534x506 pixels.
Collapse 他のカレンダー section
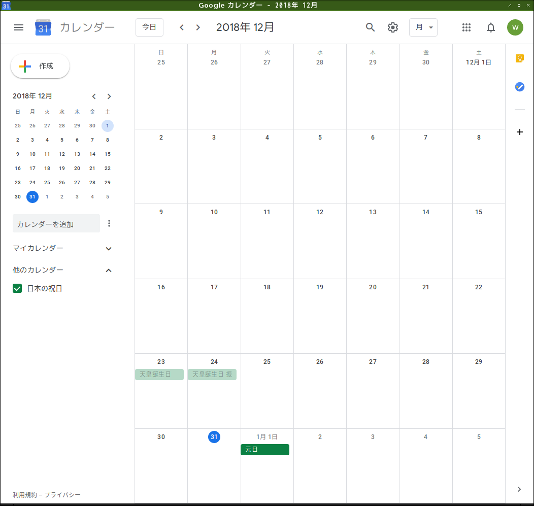coord(109,271)
